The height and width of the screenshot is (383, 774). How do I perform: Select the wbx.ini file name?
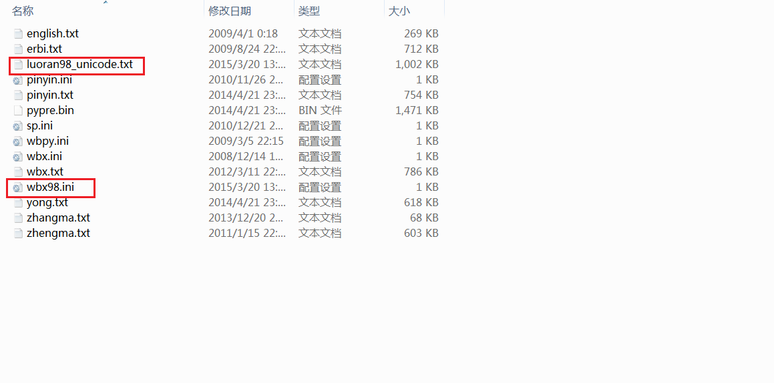(44, 157)
